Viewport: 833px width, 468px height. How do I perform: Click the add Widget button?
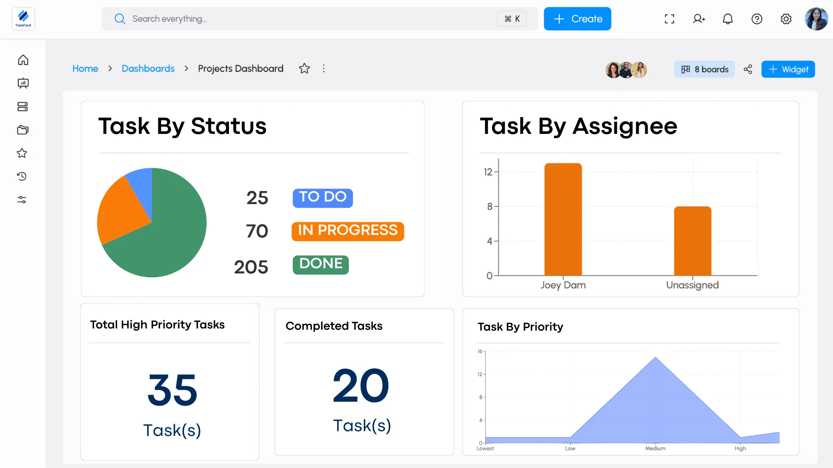pyautogui.click(x=788, y=69)
